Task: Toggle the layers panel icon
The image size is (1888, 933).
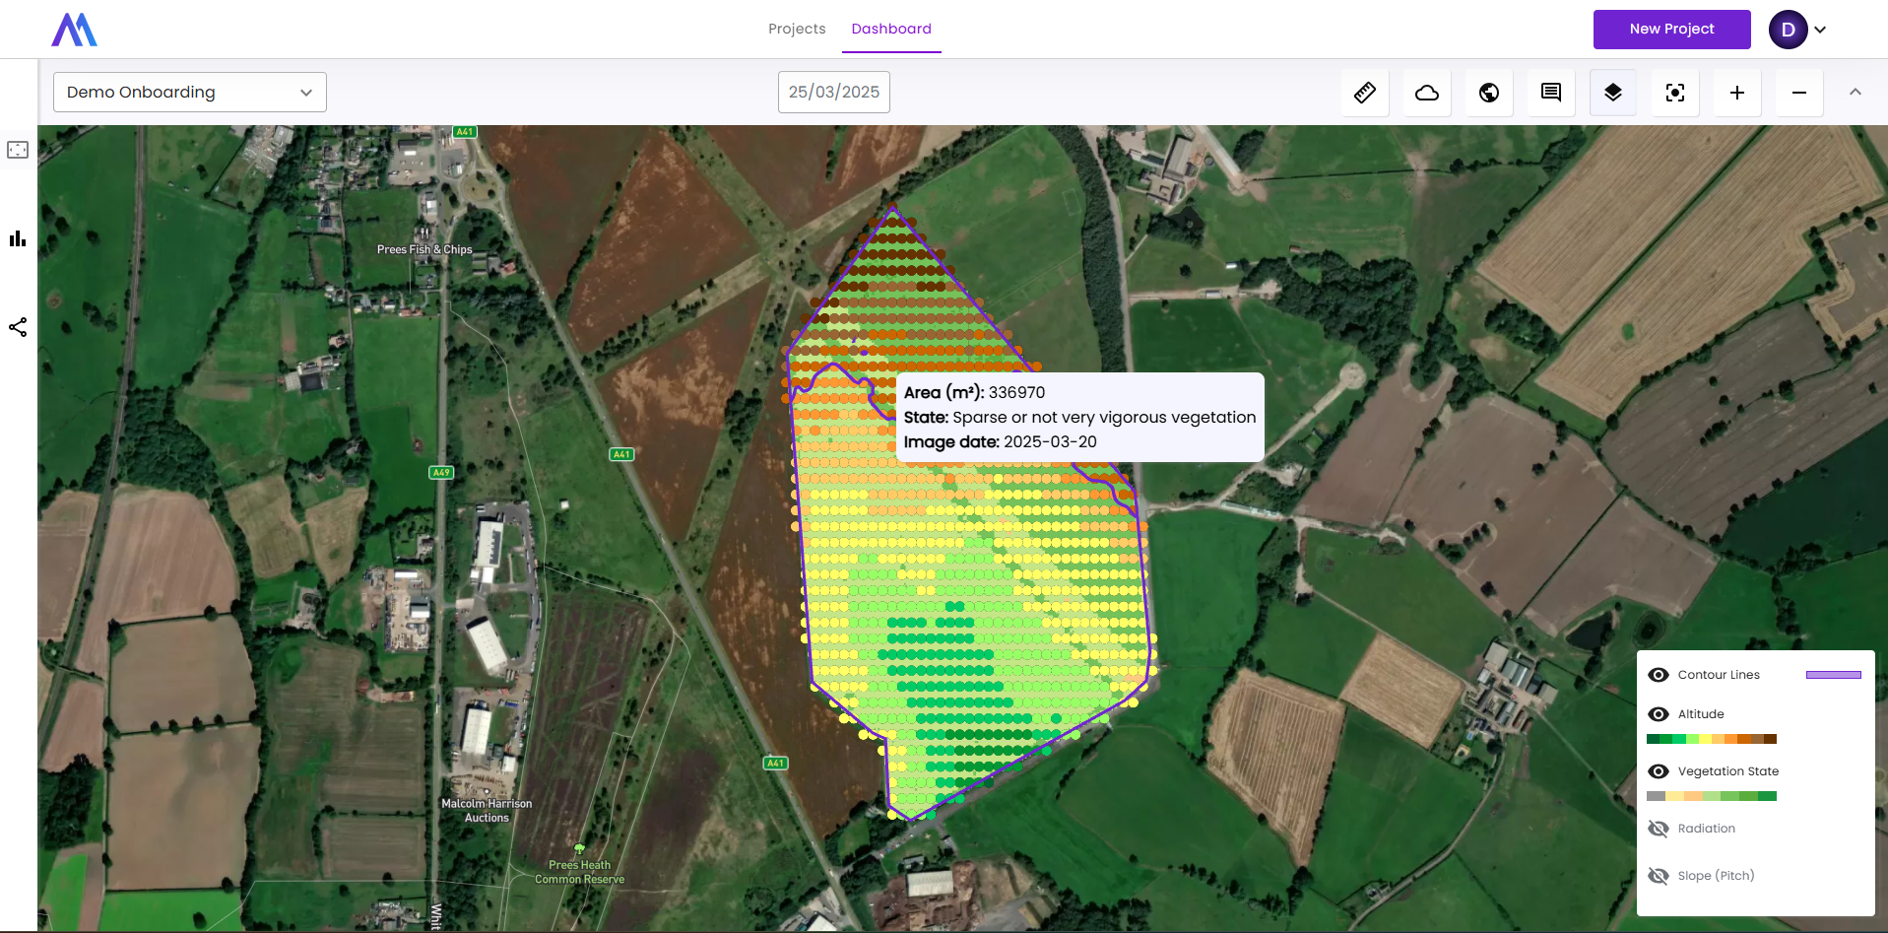Action: point(1613,93)
